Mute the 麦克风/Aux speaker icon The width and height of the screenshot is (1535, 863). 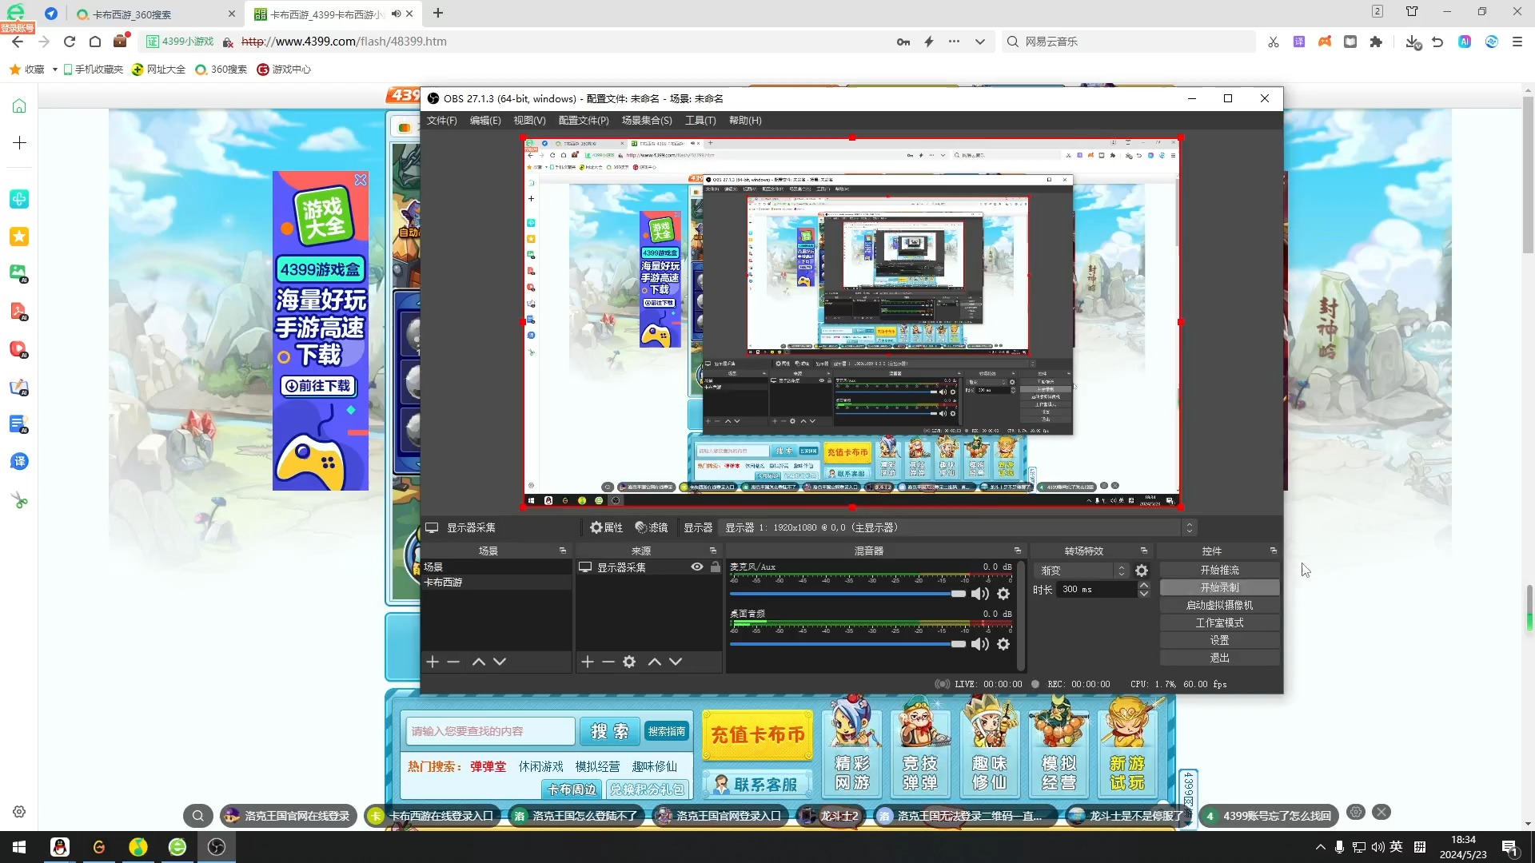coord(979,594)
